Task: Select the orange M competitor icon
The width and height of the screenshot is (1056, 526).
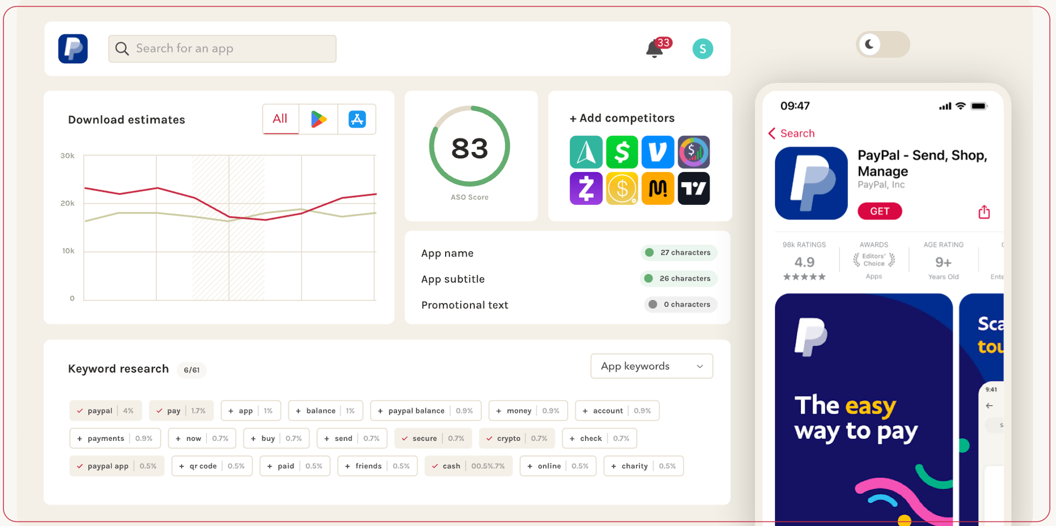Action: (658, 189)
